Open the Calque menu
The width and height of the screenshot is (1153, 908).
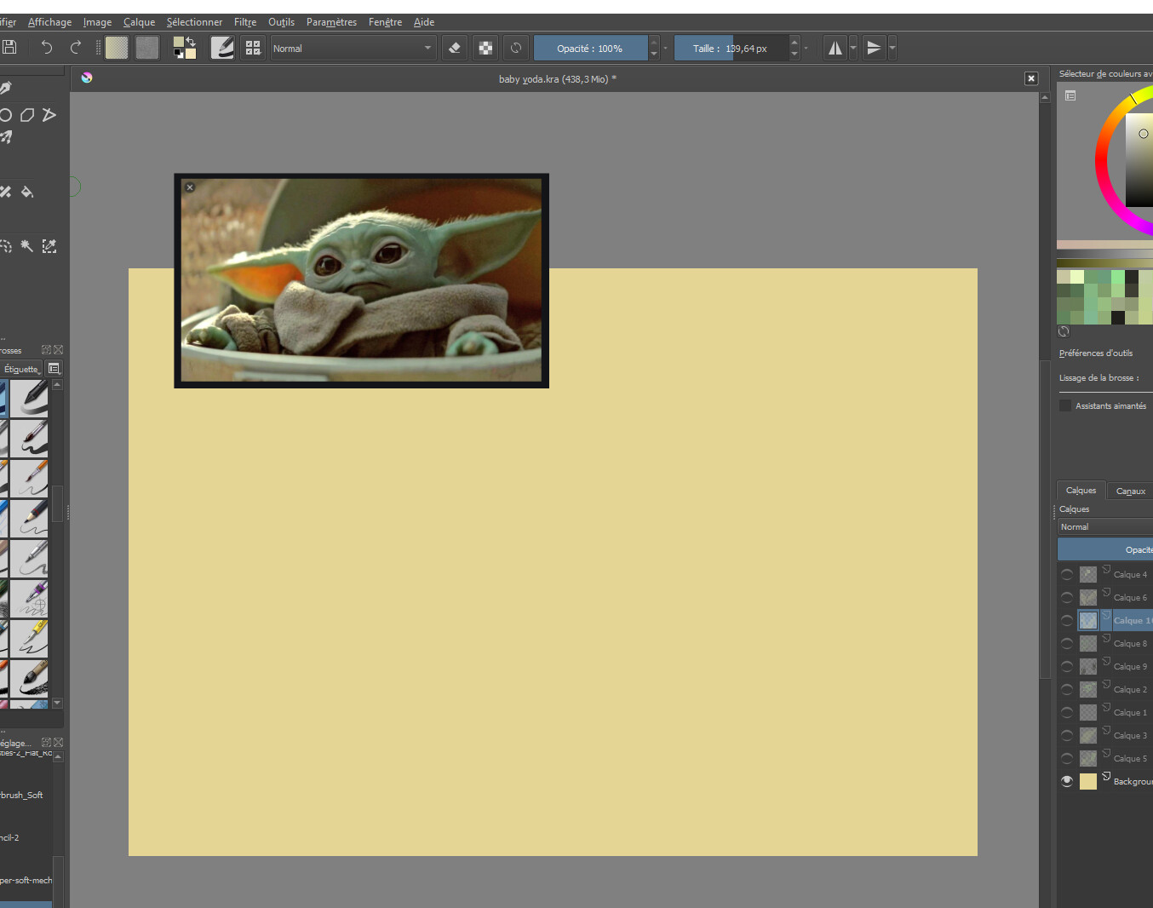pos(139,22)
